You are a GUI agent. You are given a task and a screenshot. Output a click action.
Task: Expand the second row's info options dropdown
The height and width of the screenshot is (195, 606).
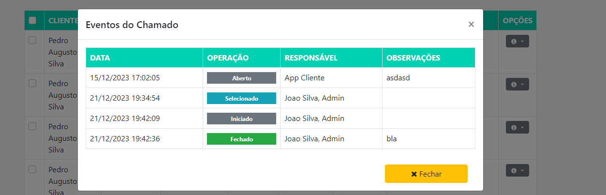point(517,84)
